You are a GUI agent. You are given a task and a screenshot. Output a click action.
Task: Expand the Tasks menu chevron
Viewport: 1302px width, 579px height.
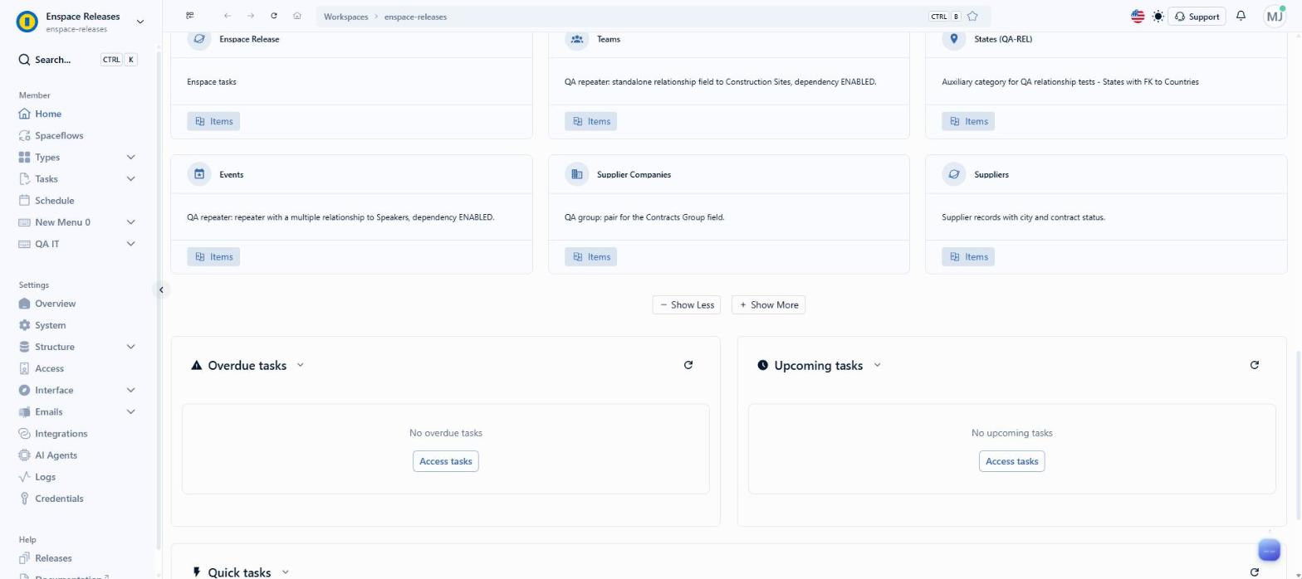[x=130, y=179]
